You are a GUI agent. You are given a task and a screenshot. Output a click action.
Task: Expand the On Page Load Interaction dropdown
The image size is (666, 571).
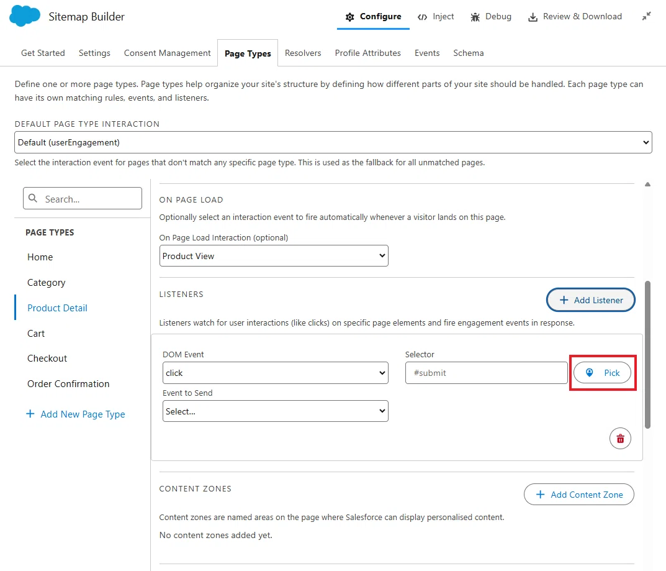click(x=274, y=256)
